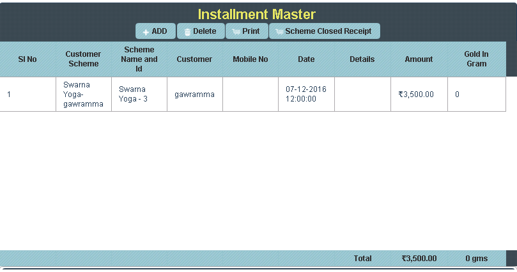This screenshot has width=517, height=272.
Task: Click the 07-12-2016 date cell
Action: [x=306, y=94]
